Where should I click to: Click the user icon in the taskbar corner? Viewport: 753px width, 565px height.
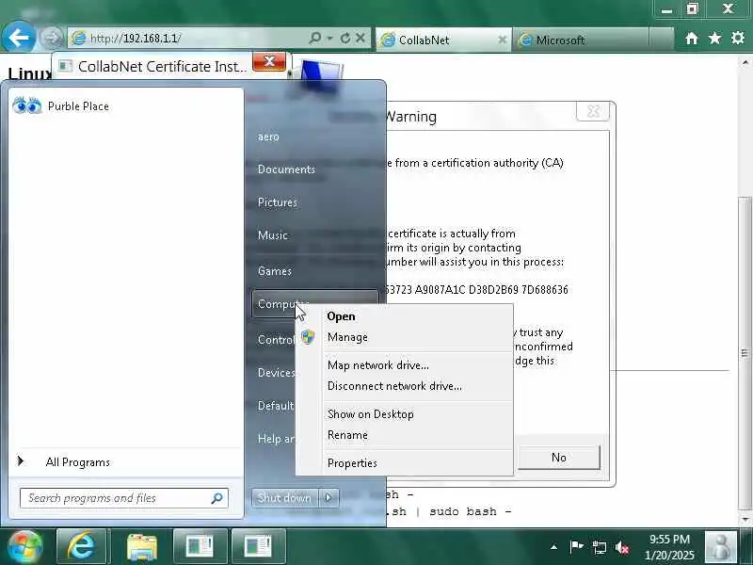click(720, 547)
